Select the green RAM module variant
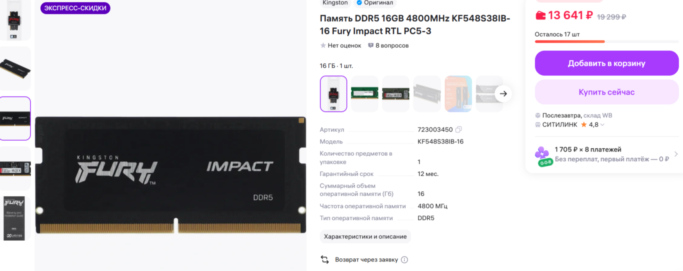Image resolution: width=683 pixels, height=271 pixels. pyautogui.click(x=365, y=94)
